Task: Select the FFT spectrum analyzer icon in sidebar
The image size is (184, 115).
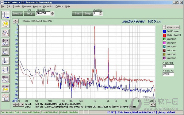Action: coord(5,15)
